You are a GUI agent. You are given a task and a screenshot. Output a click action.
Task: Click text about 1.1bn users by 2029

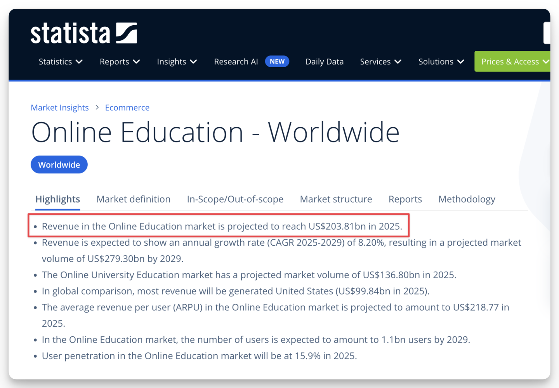pyautogui.click(x=256, y=340)
